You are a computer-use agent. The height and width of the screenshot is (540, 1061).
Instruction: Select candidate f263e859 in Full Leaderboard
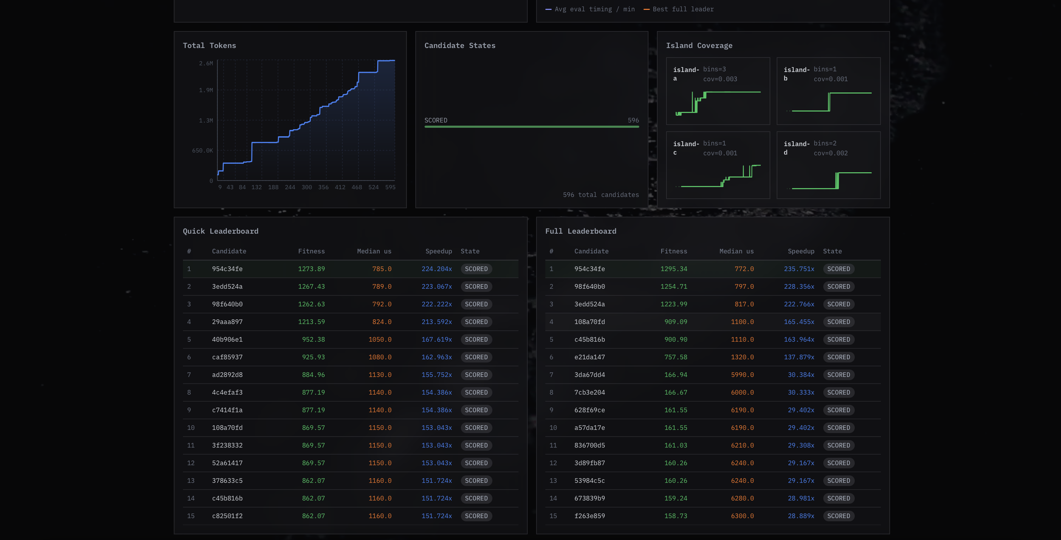589,516
